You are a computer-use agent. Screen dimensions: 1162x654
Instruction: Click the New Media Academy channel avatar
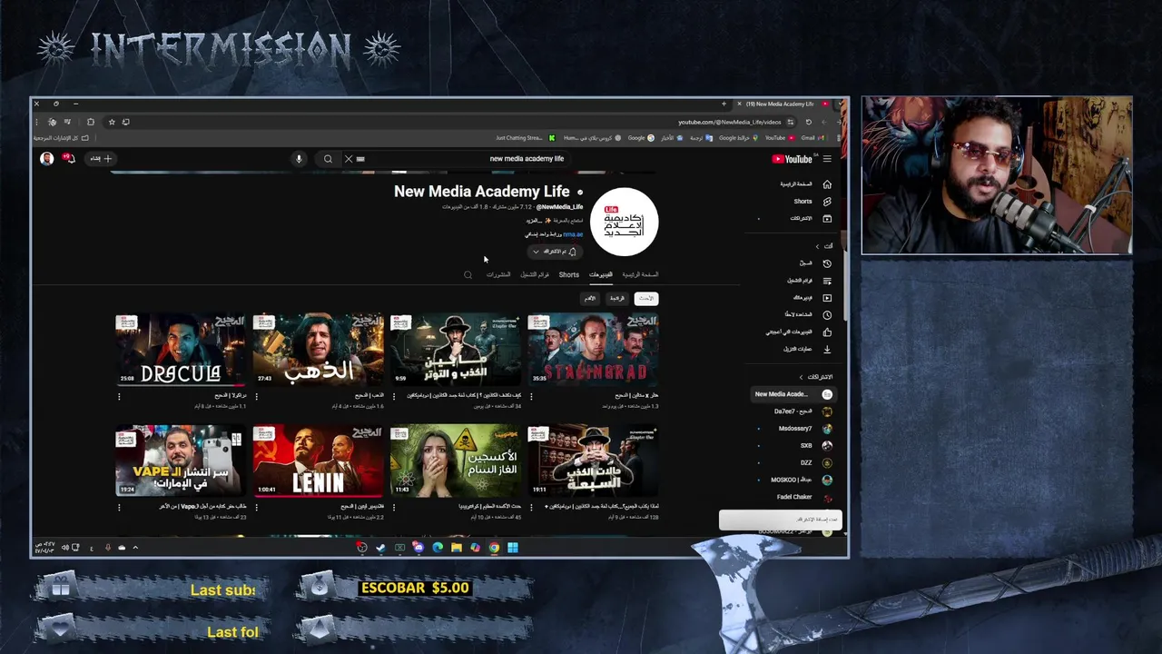(624, 222)
